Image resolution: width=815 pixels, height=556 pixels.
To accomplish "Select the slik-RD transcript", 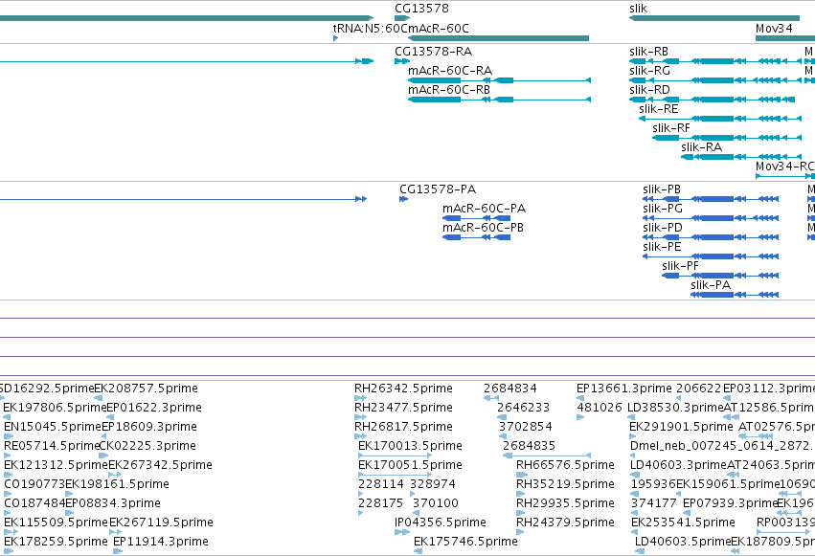I will pos(713,100).
